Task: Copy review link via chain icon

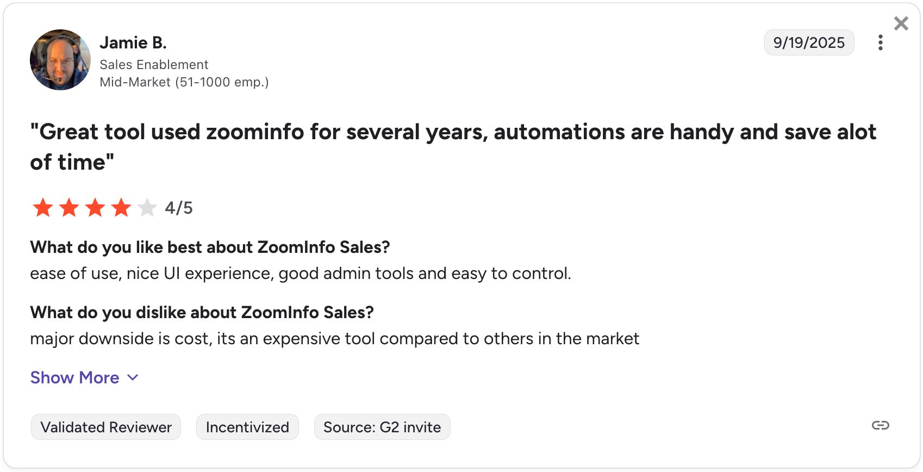Action: click(x=880, y=425)
